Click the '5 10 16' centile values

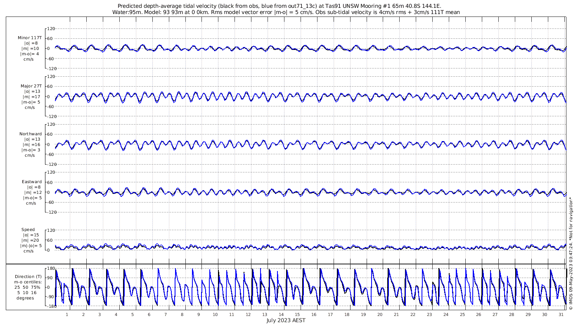click(x=27, y=292)
